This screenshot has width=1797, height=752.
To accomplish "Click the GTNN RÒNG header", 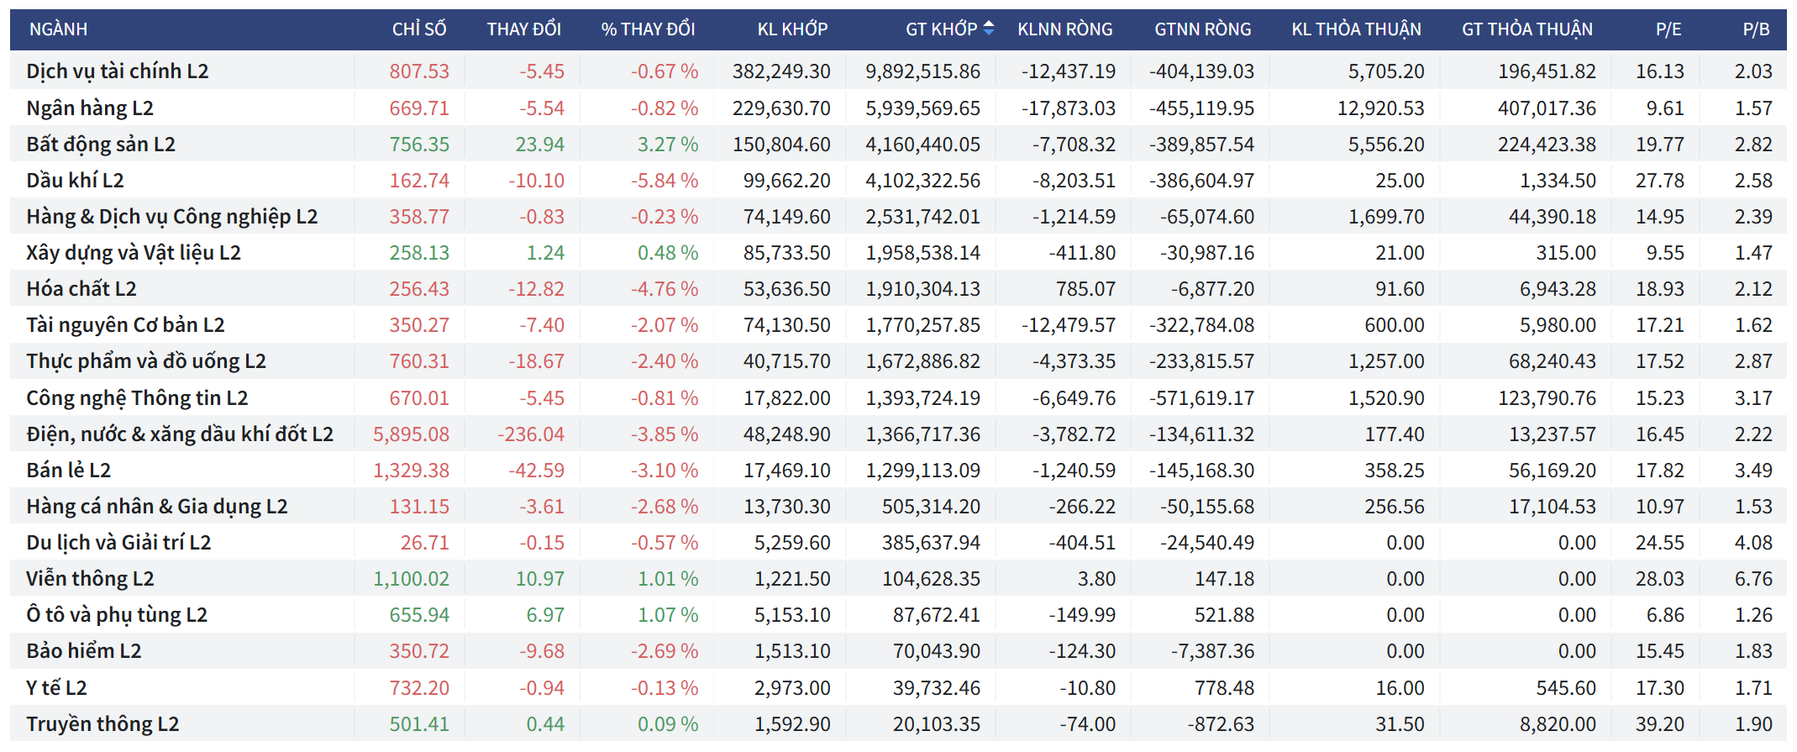I will [1202, 29].
